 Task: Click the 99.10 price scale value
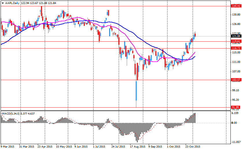[236, 90]
